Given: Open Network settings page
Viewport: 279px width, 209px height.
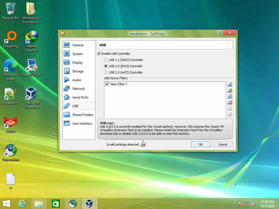Looking at the screenshot, I should [x=79, y=88].
